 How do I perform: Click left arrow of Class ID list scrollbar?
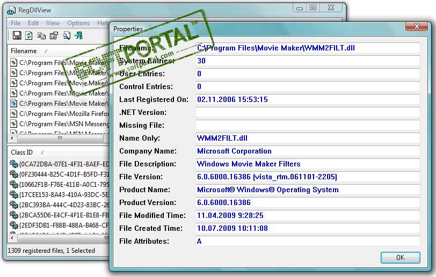(12, 238)
